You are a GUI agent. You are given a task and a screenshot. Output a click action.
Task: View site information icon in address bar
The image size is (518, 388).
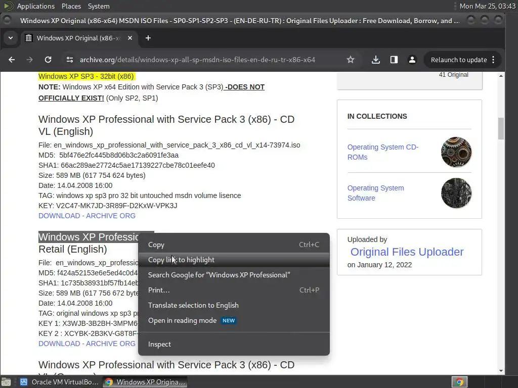click(70, 60)
